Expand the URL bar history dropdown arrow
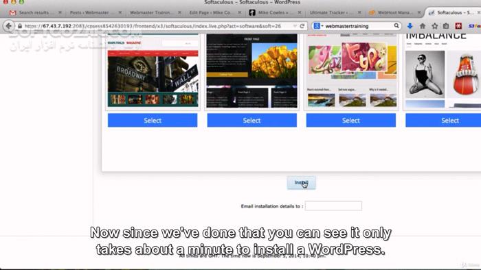Viewport: 481px width, 270px height. [295, 26]
